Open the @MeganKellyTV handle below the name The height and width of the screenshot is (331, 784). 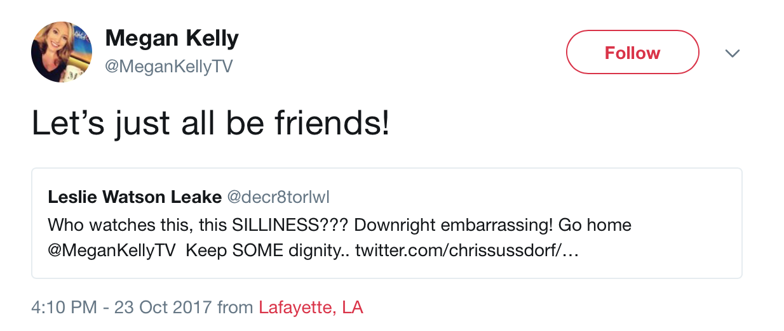[x=168, y=67]
